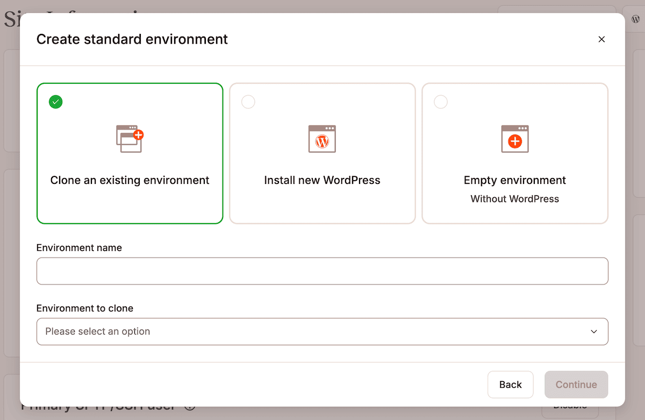Select the Install new WordPress radio button
Screen dimensions: 645x420
click(x=248, y=102)
